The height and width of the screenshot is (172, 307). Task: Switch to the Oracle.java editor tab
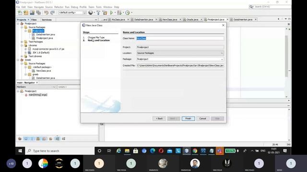pyautogui.click(x=192, y=20)
